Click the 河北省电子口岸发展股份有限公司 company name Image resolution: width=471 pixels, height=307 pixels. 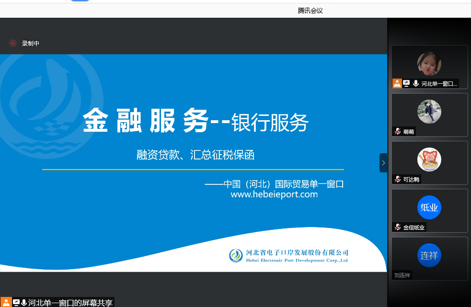[297, 252]
